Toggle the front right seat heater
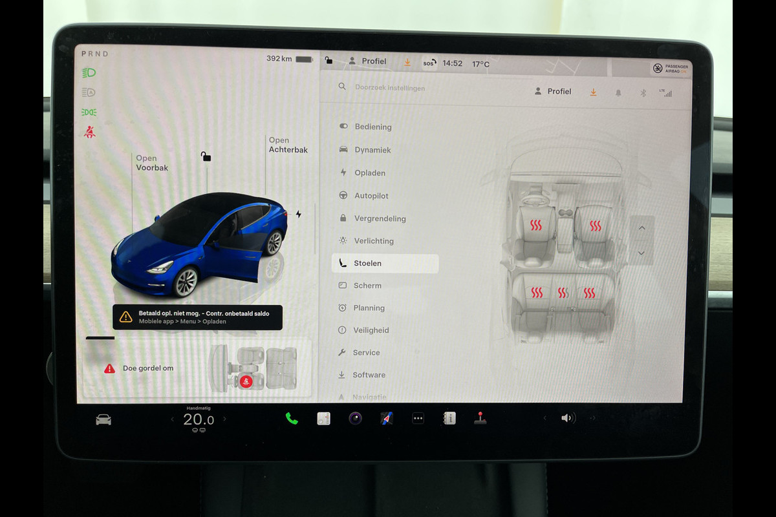 point(595,226)
